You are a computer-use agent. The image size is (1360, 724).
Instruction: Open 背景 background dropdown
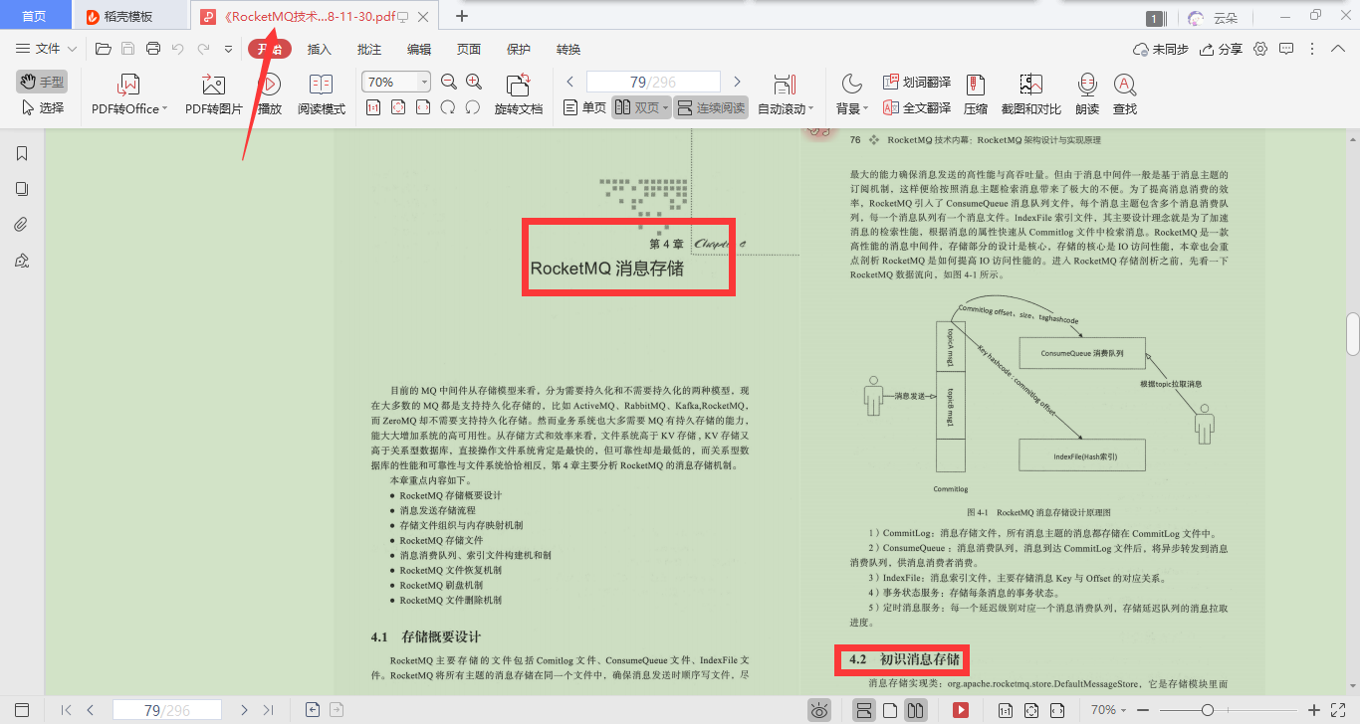coord(852,95)
